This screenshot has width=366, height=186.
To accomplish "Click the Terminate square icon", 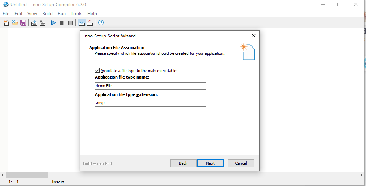I will [70, 23].
